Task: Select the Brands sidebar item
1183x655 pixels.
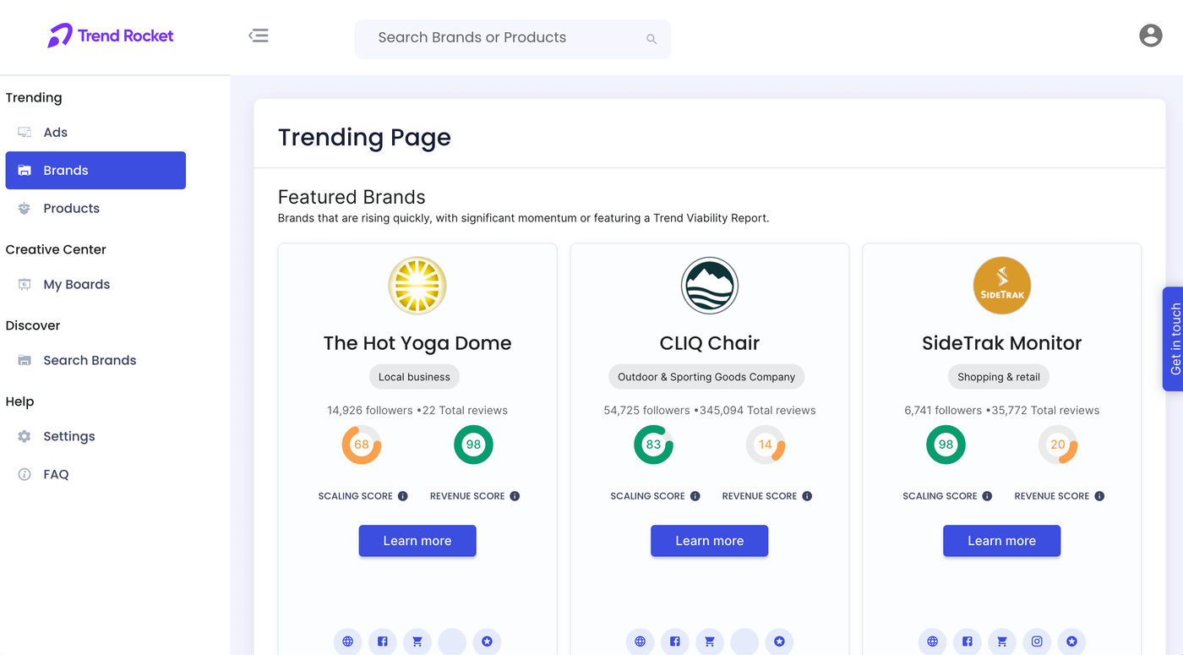Action: 95,171
